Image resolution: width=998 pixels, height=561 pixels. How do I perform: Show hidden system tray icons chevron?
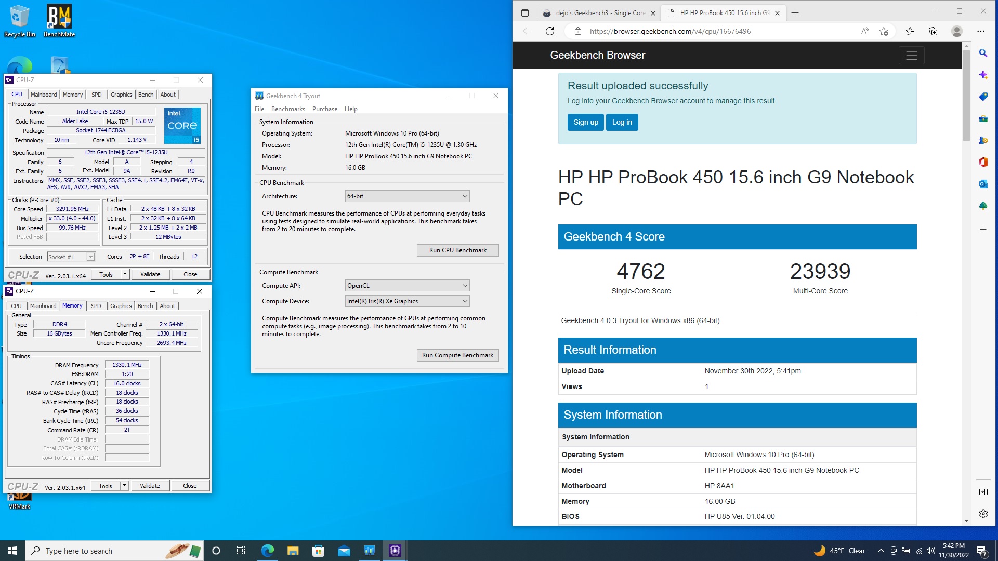tap(881, 551)
